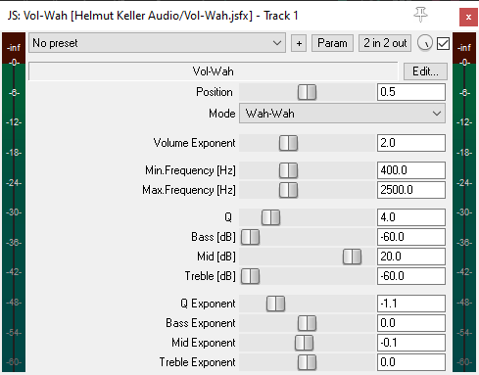
Task: Click the Q Exponent value field
Action: coord(411,304)
